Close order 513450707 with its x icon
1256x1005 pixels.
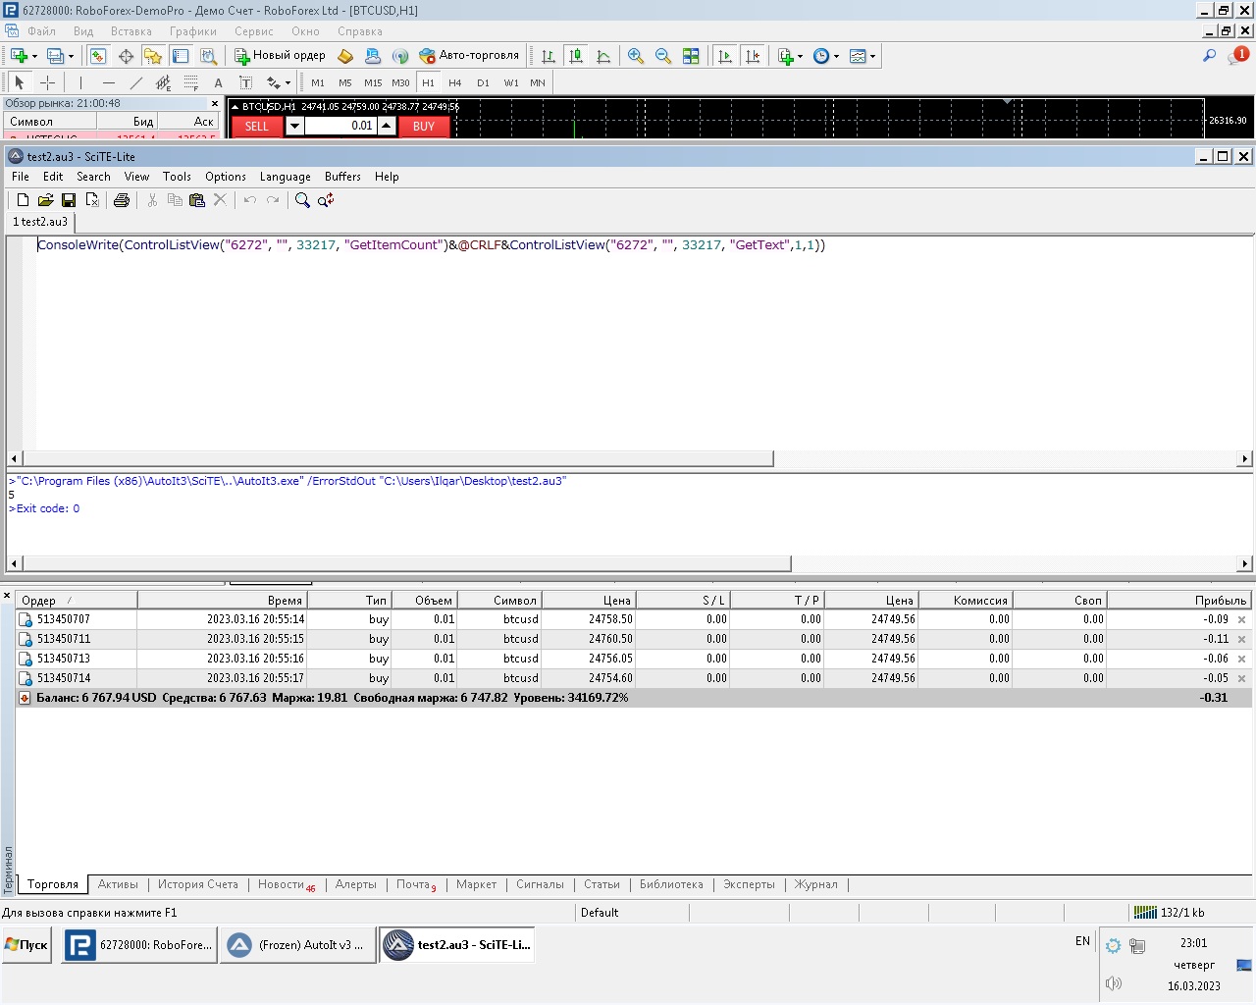1241,619
